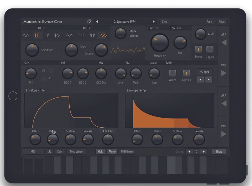Screen dimensions: 252x186
Task: Activate MIDI Learn mode
Action: 127,151
